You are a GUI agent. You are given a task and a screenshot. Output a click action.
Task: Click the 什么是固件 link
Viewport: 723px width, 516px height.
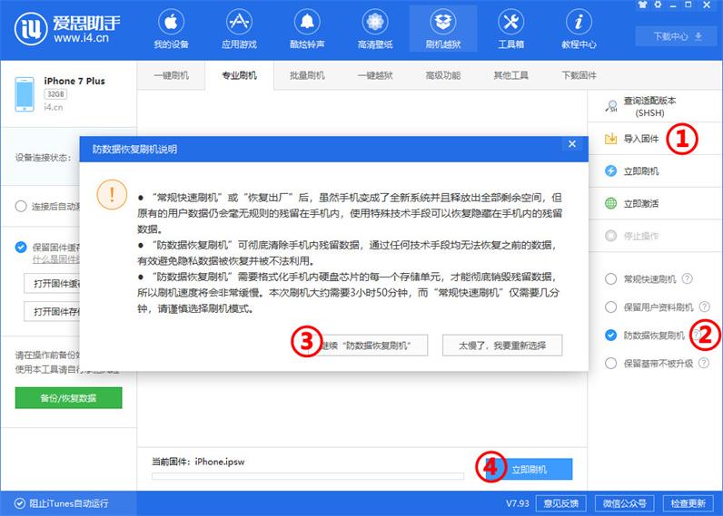(x=55, y=259)
